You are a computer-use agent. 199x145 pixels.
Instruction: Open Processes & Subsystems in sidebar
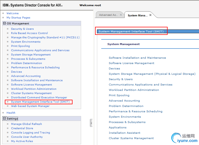[x=28, y=59]
